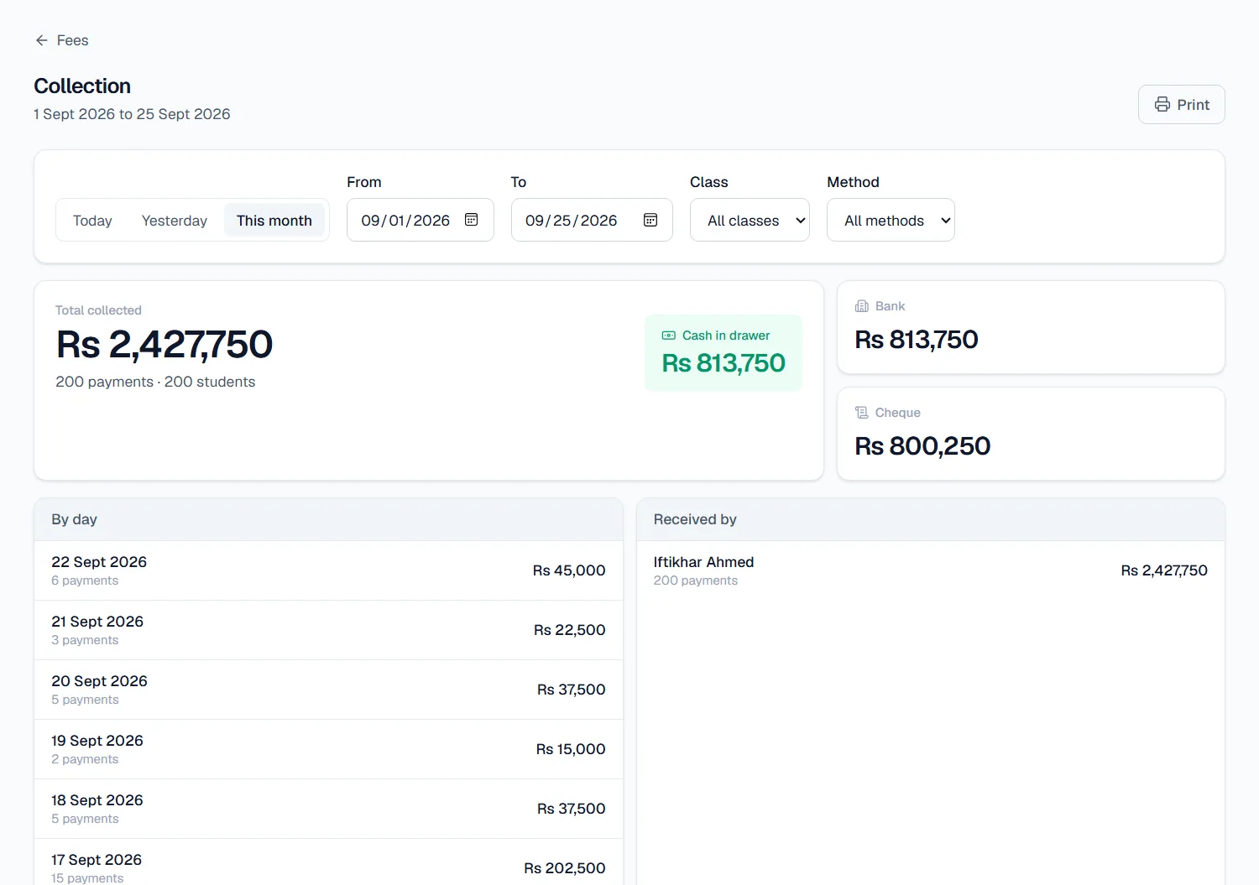Click the 19 Sept 2026 row date
1259x885 pixels.
(97, 741)
